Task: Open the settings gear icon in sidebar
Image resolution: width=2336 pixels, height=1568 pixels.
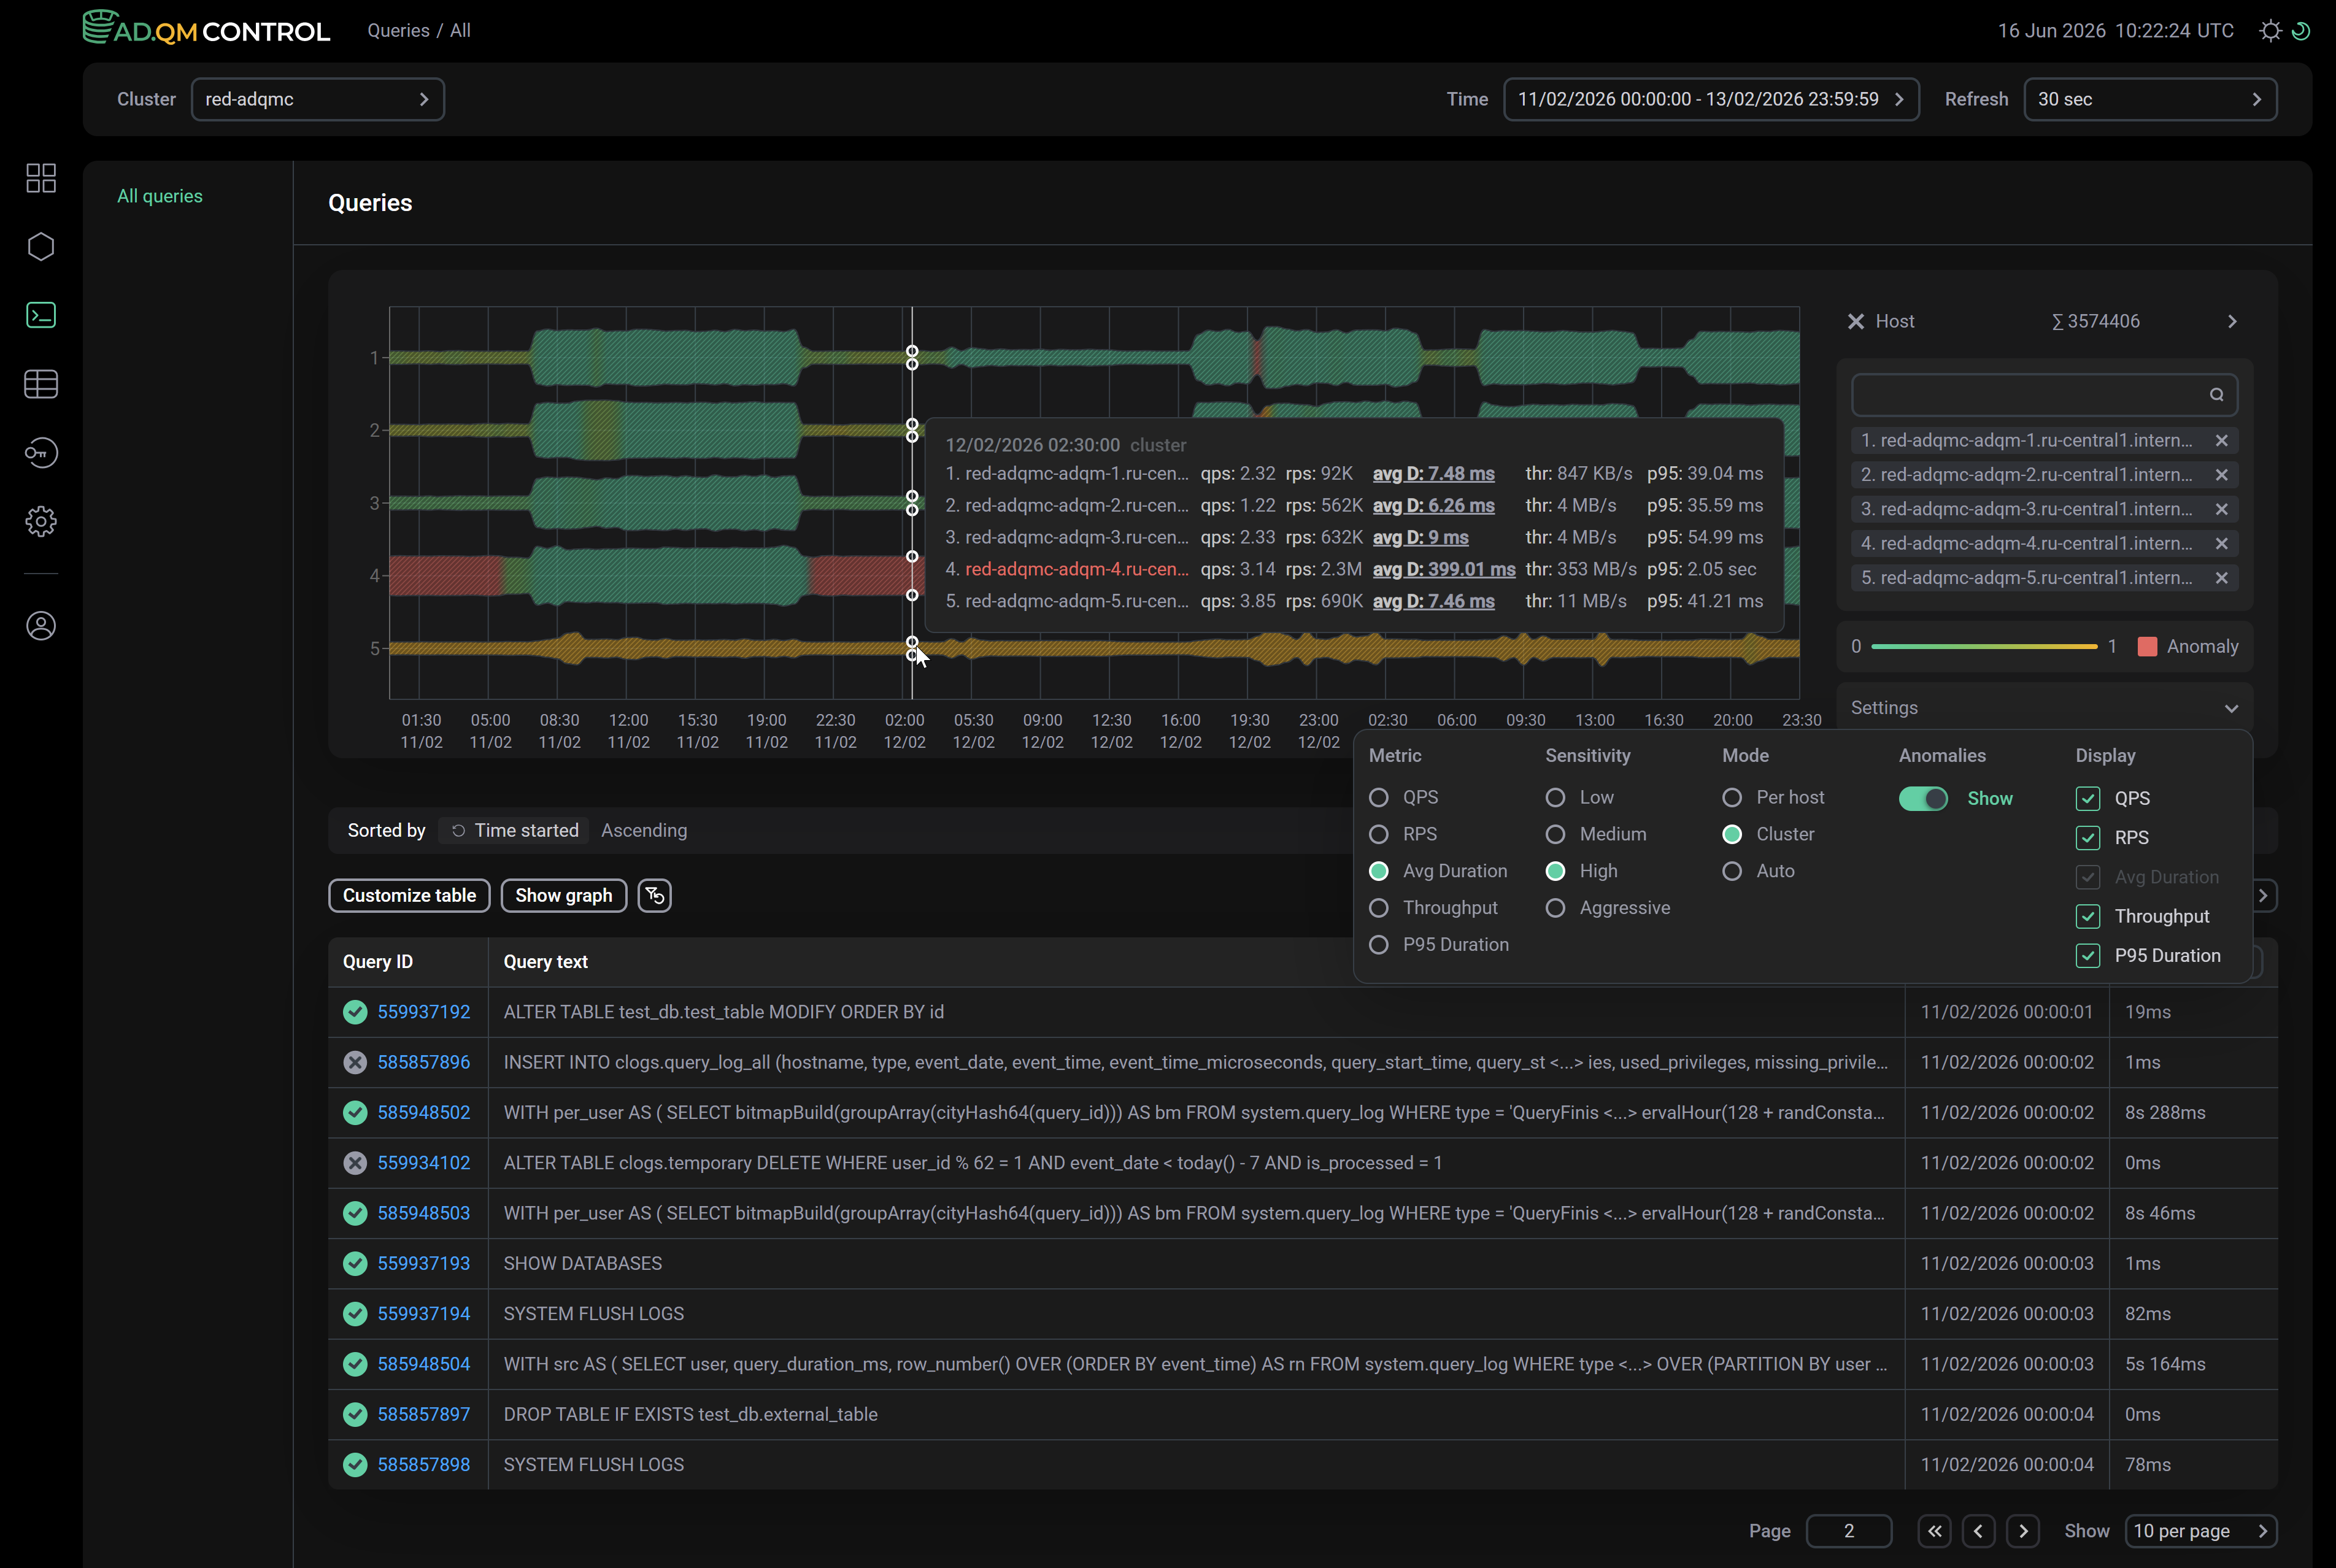Action: pos(41,521)
